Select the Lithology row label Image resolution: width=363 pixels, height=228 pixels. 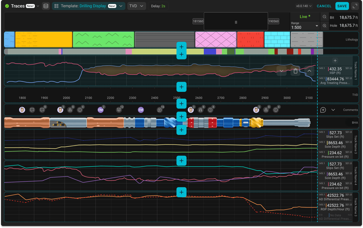click(352, 40)
